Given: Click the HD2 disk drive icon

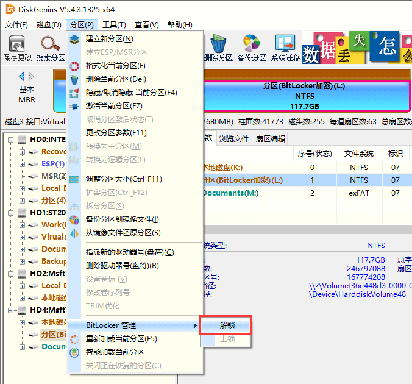Looking at the screenshot, I should coord(23,274).
